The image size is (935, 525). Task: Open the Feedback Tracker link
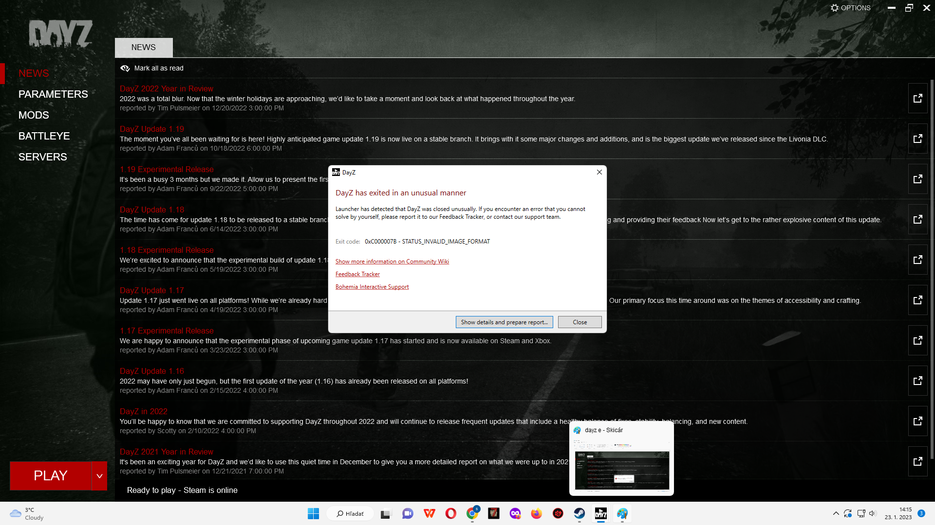pos(357,274)
